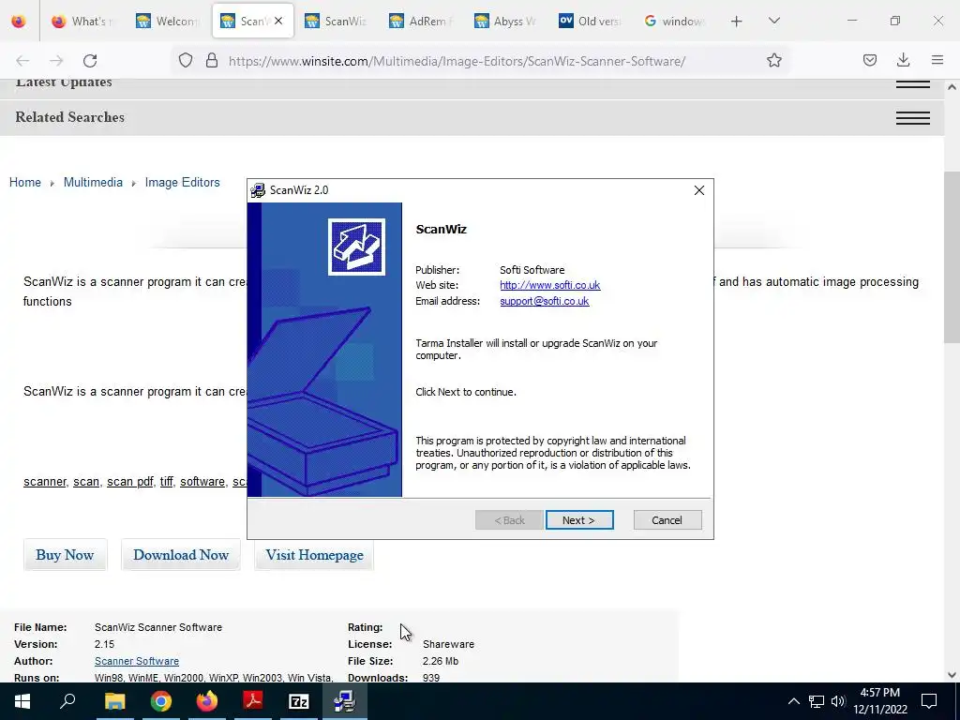Screen dimensions: 960x720
Task: Click the 2.26 Mb file size value
Action: (441, 661)
